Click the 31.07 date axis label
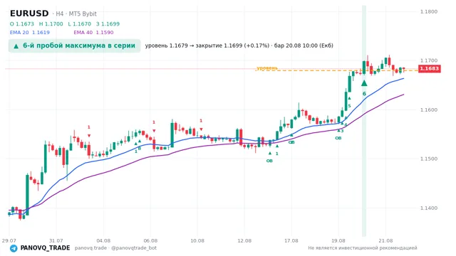Viewport: 456px width, 256px height. click(x=56, y=240)
